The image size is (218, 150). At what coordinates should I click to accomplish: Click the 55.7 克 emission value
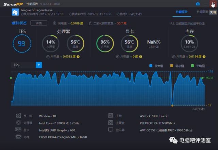tap(122, 23)
